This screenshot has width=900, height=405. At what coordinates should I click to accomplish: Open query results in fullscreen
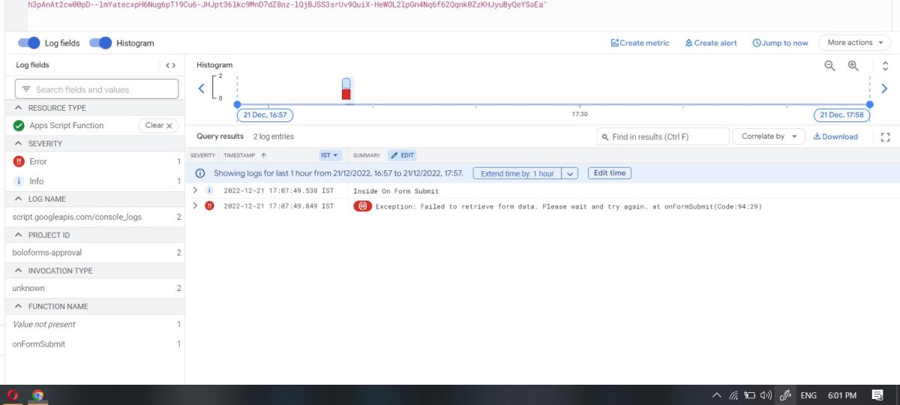pos(885,136)
